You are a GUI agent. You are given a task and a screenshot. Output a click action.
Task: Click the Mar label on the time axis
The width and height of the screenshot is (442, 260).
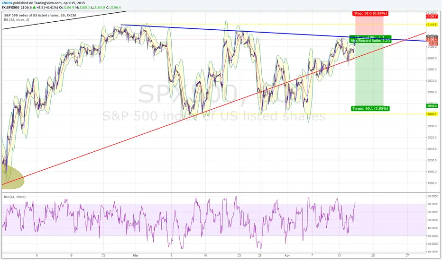[136, 255]
